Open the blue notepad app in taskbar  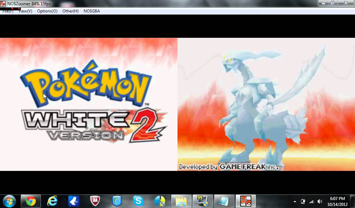[224, 201]
